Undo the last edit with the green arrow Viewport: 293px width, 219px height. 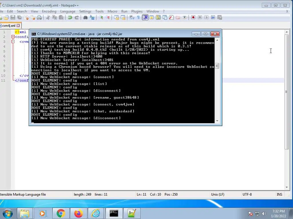tap(70, 17)
